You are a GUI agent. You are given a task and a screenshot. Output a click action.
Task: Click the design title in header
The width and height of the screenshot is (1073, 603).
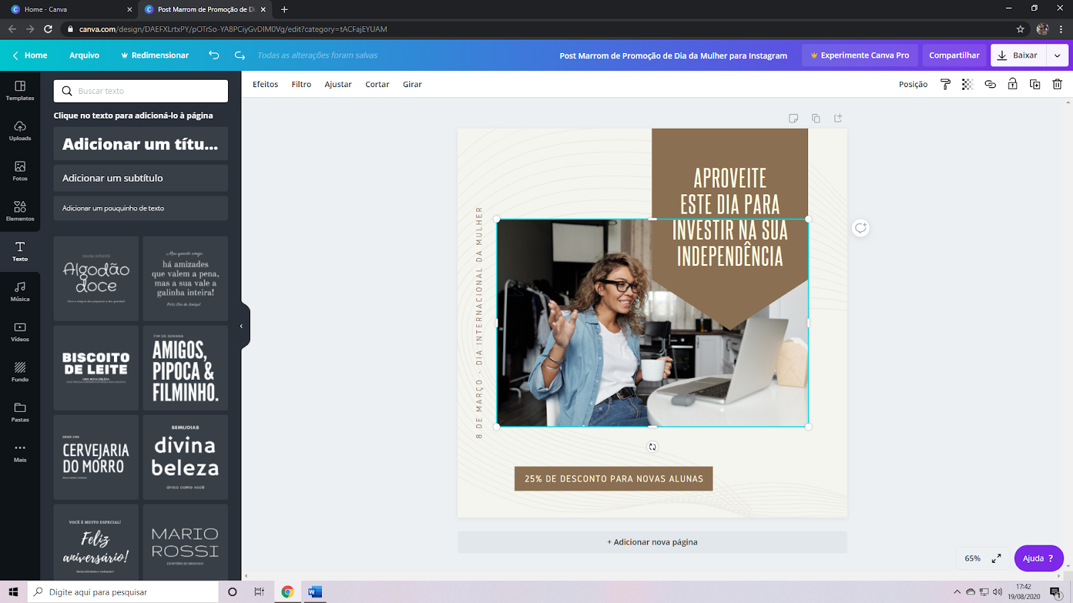tap(673, 56)
